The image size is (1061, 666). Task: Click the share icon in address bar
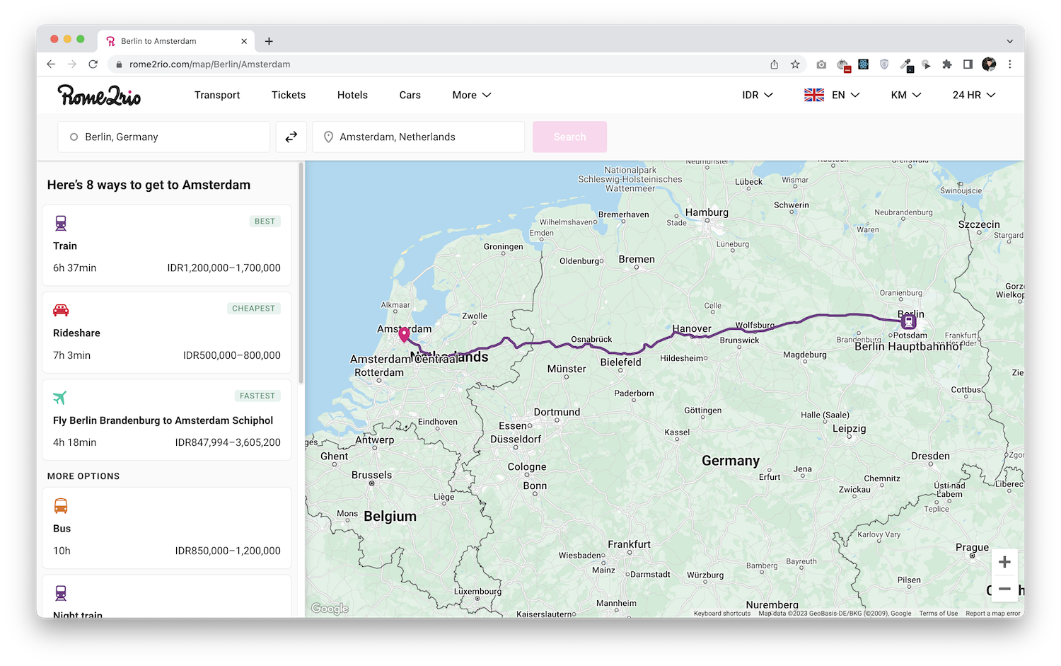click(x=775, y=64)
